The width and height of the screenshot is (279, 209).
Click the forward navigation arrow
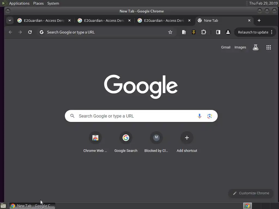tap(20, 32)
